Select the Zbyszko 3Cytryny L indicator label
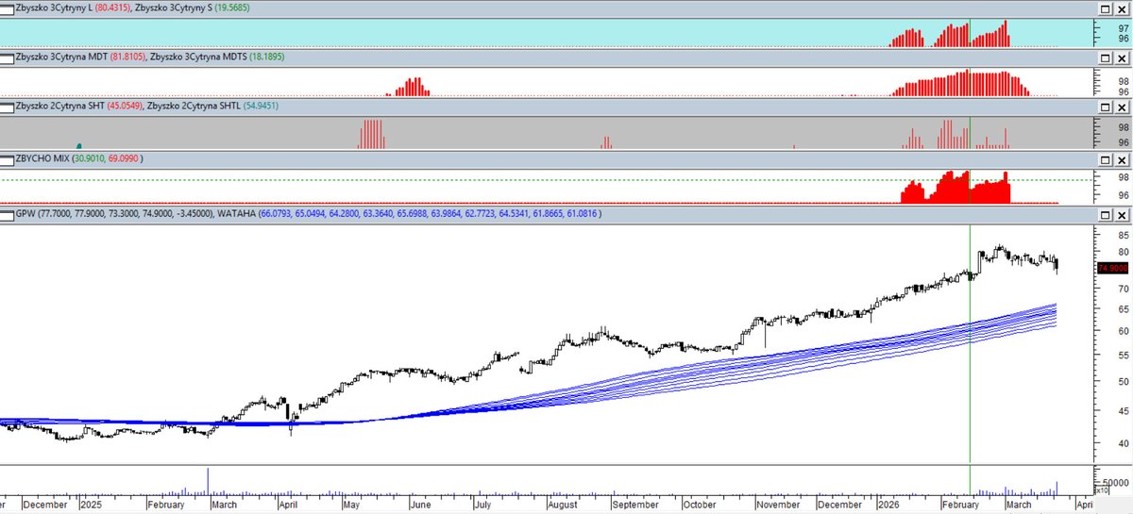This screenshot has width=1133, height=514. [x=54, y=8]
